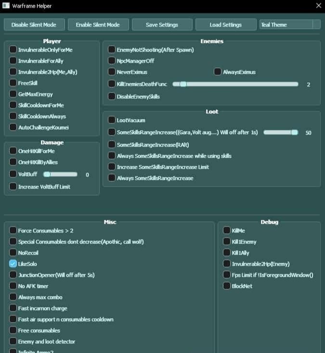
Task: Check Kill1Ally
Action: pyautogui.click(x=227, y=253)
